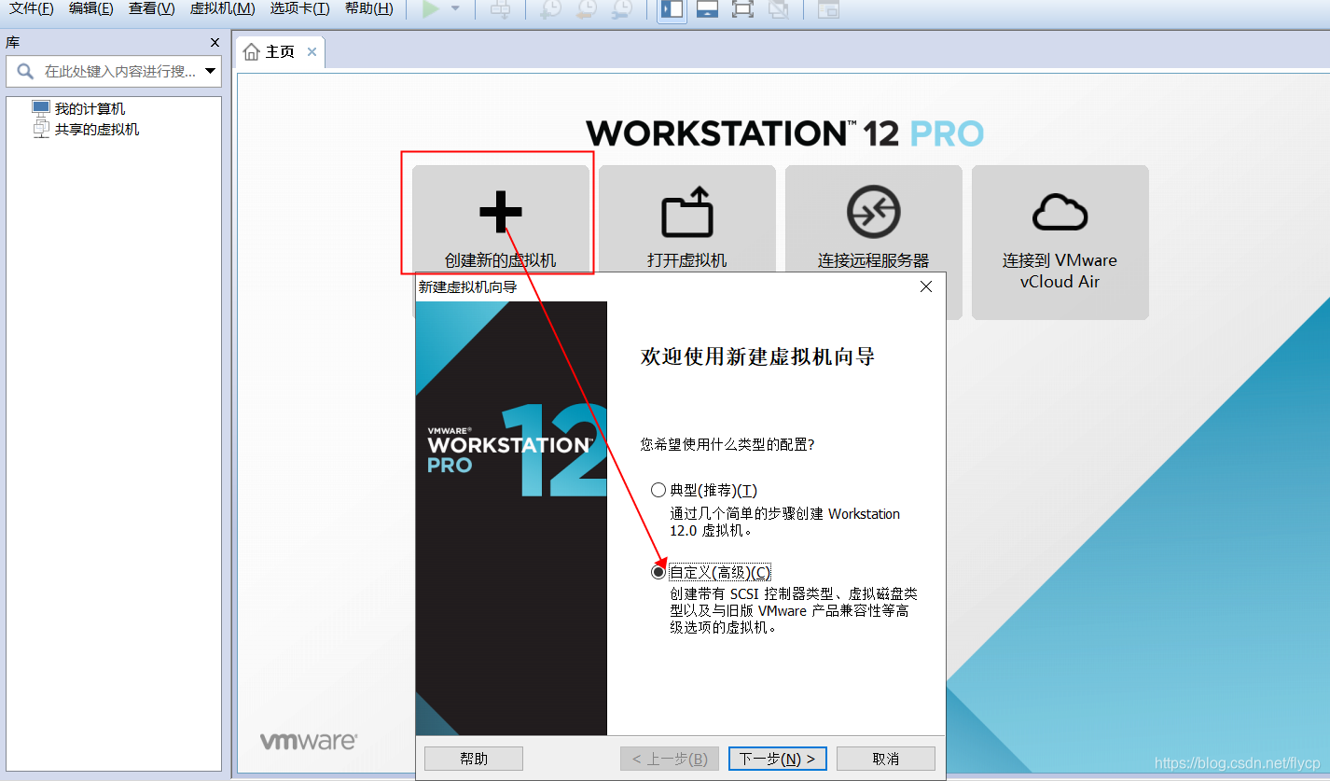1330x781 pixels.
Task: Toggle the library sidebar view icon
Action: [x=672, y=9]
